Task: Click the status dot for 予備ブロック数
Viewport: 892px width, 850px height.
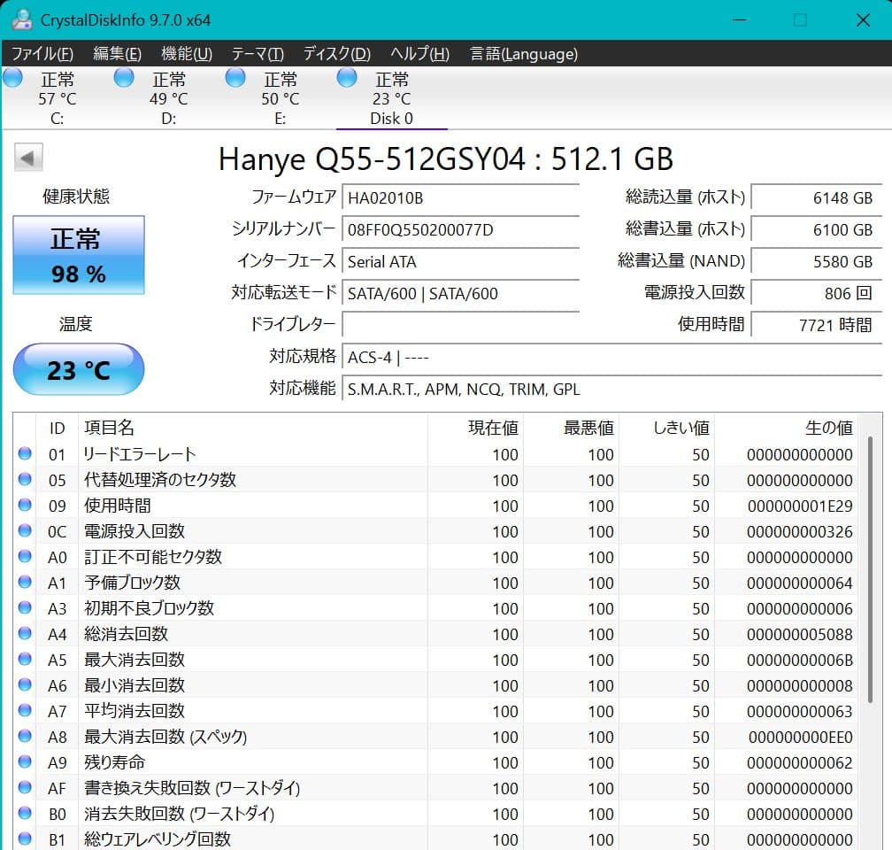Action: (x=26, y=583)
